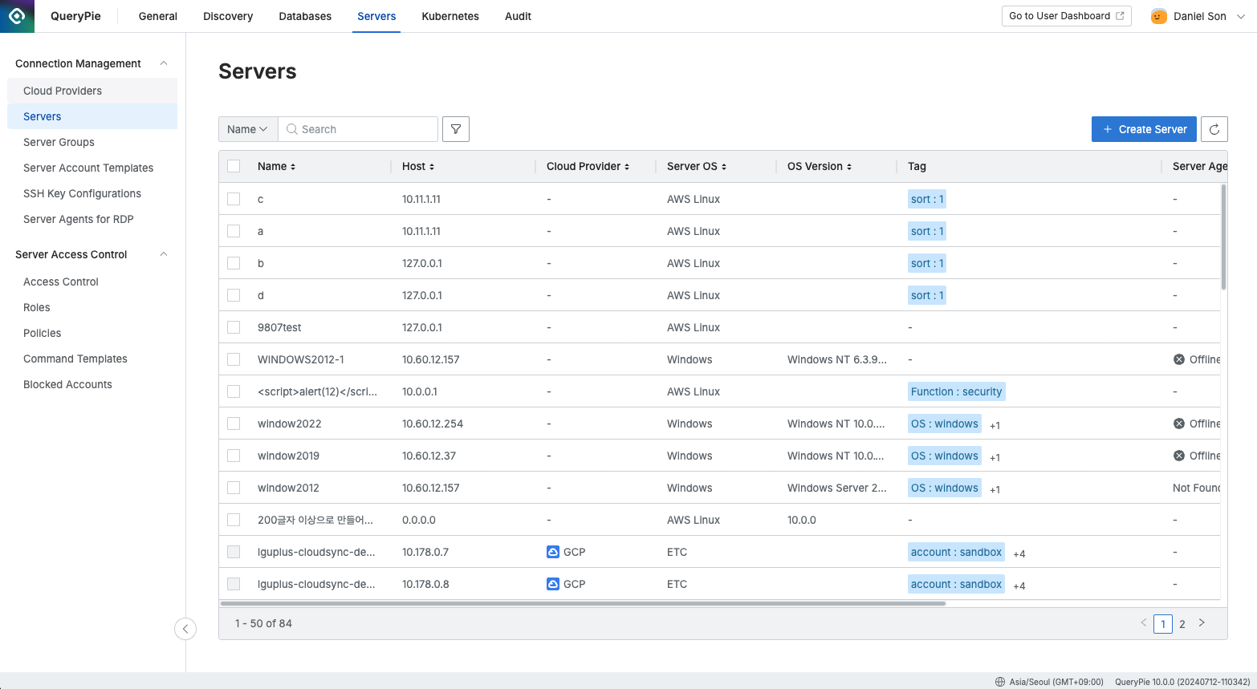Viewport: 1257px width, 689px height.
Task: Expand +1 tags for window2012
Action: pyautogui.click(x=995, y=489)
